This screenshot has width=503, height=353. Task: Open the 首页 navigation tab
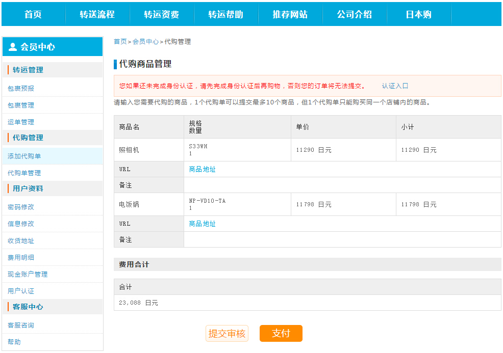[x=33, y=14]
